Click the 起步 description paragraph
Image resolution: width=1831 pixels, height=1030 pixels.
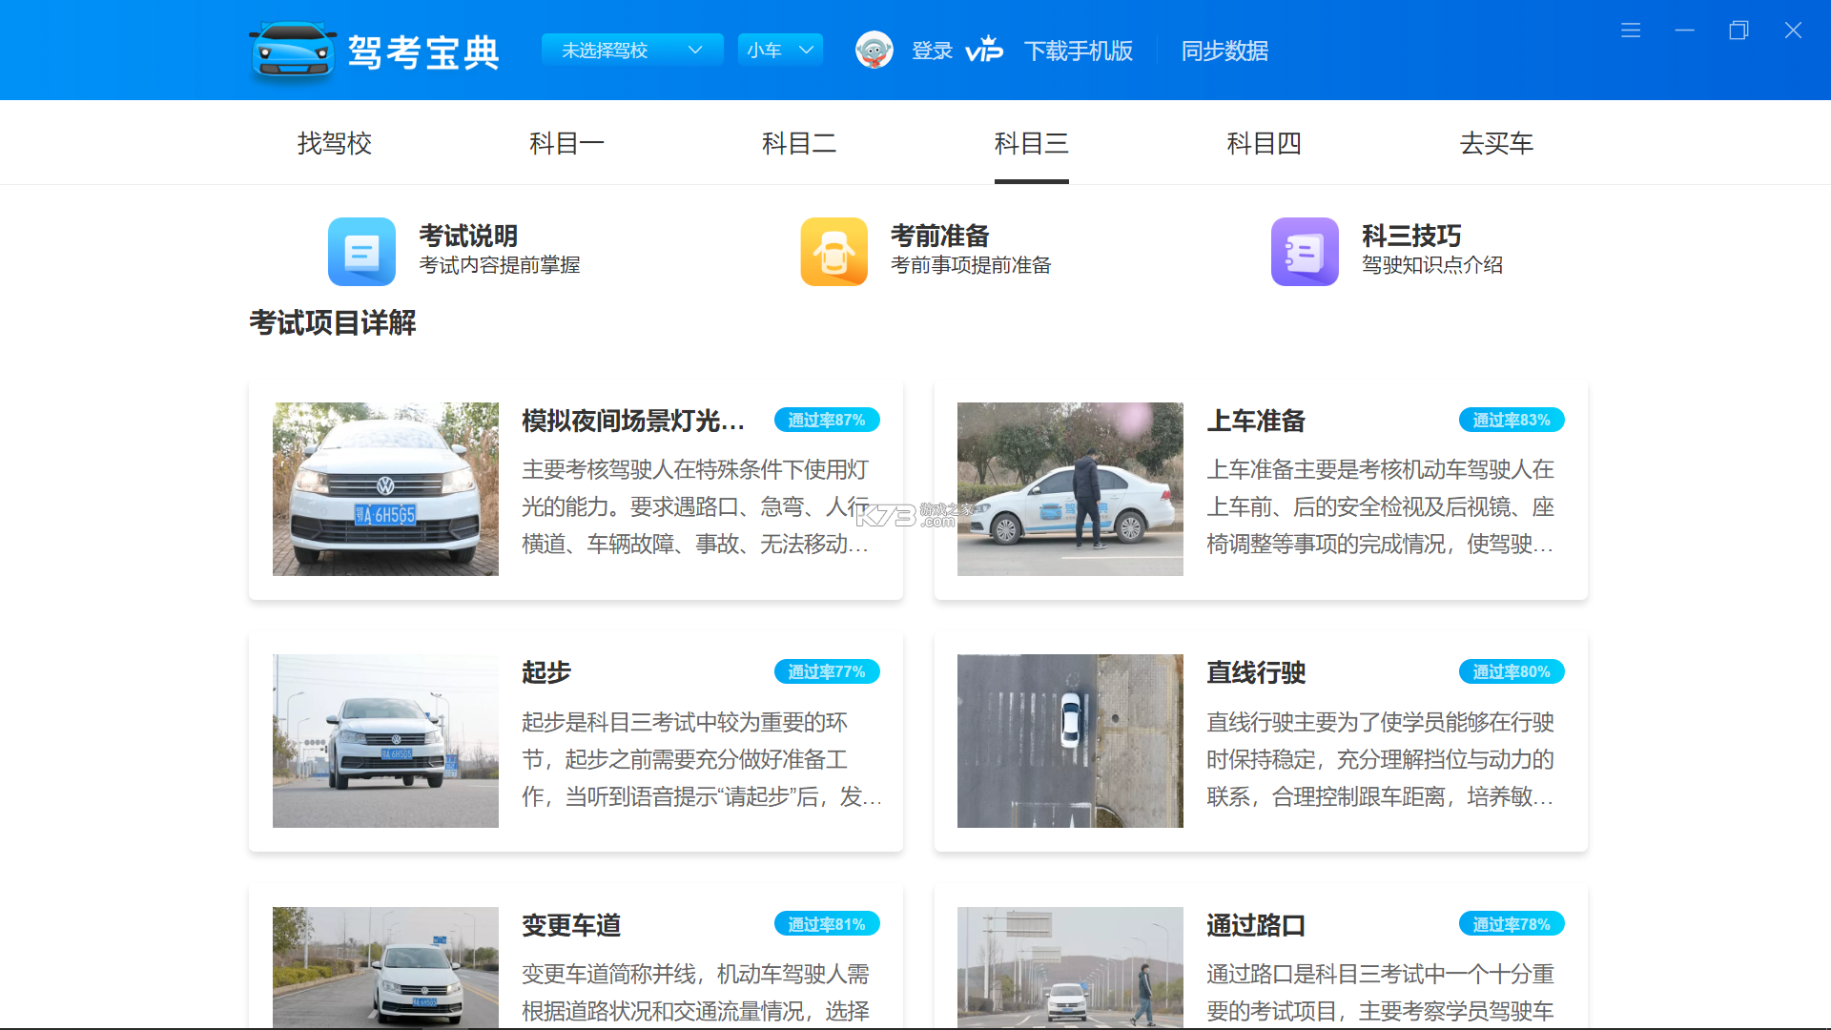point(701,759)
